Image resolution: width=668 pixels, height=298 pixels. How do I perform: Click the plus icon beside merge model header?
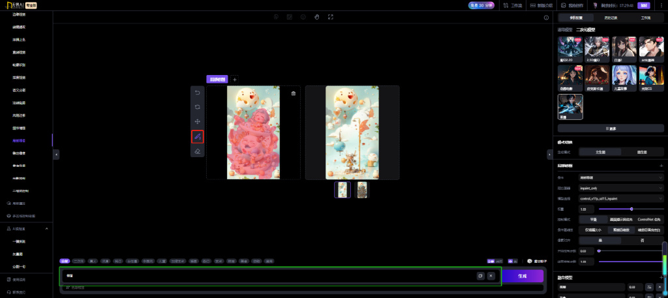click(661, 277)
